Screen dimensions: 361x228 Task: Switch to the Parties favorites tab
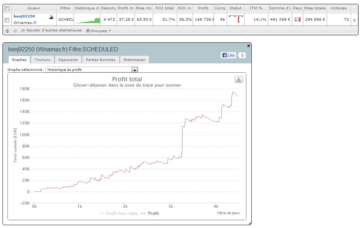click(x=101, y=59)
